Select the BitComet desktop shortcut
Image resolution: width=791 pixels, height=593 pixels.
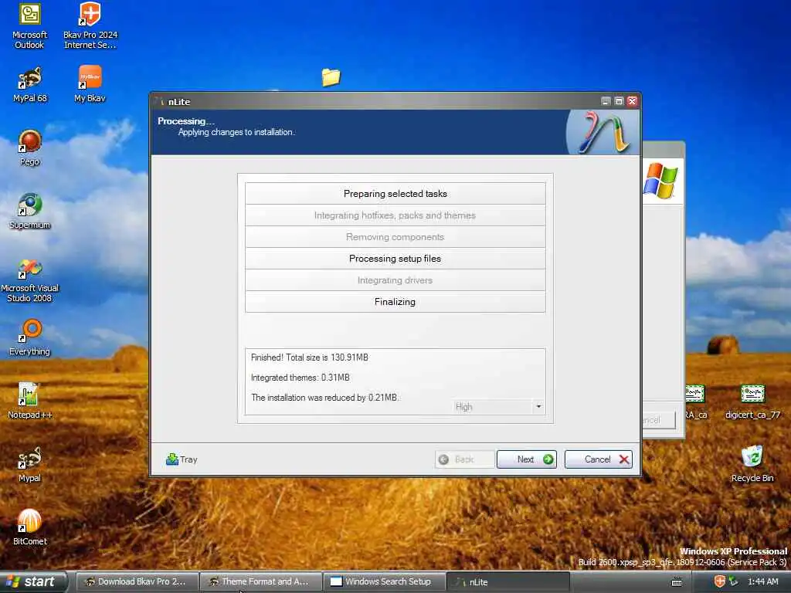30,527
